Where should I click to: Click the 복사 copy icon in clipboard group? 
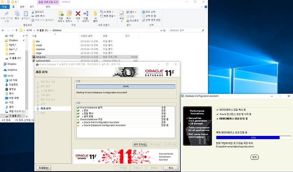coord(17,14)
